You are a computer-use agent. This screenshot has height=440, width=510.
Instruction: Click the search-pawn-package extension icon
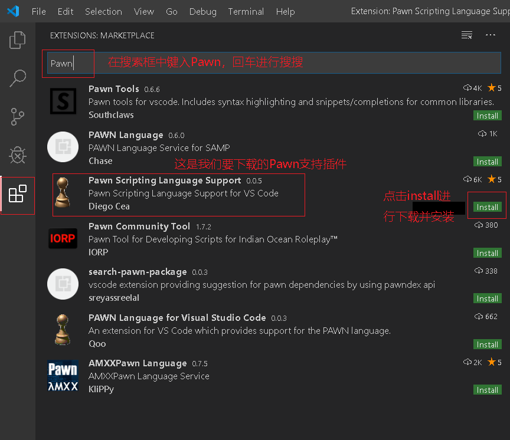point(63,284)
